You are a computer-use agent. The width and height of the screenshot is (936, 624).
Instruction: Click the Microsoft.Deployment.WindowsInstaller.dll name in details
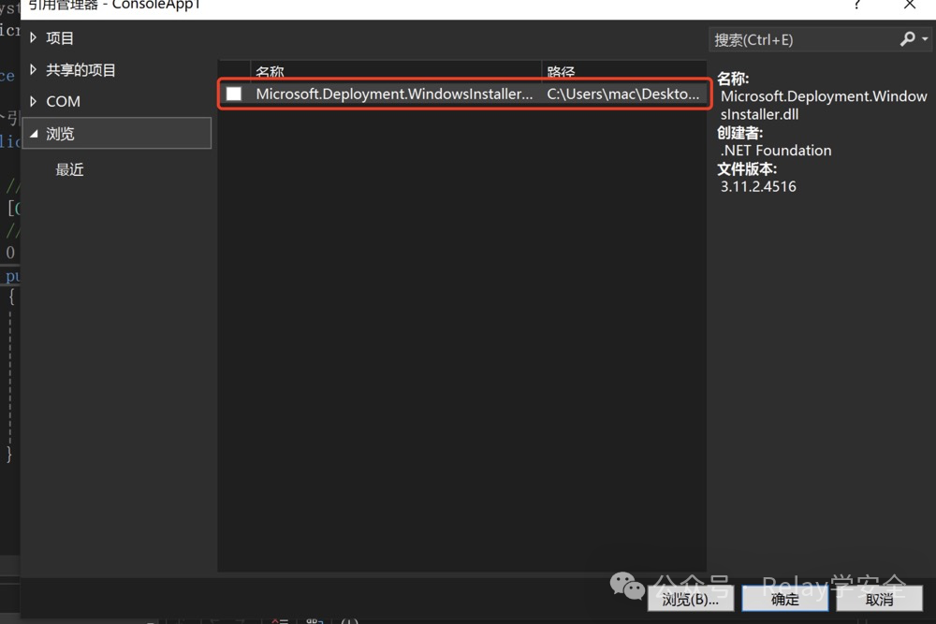click(824, 105)
